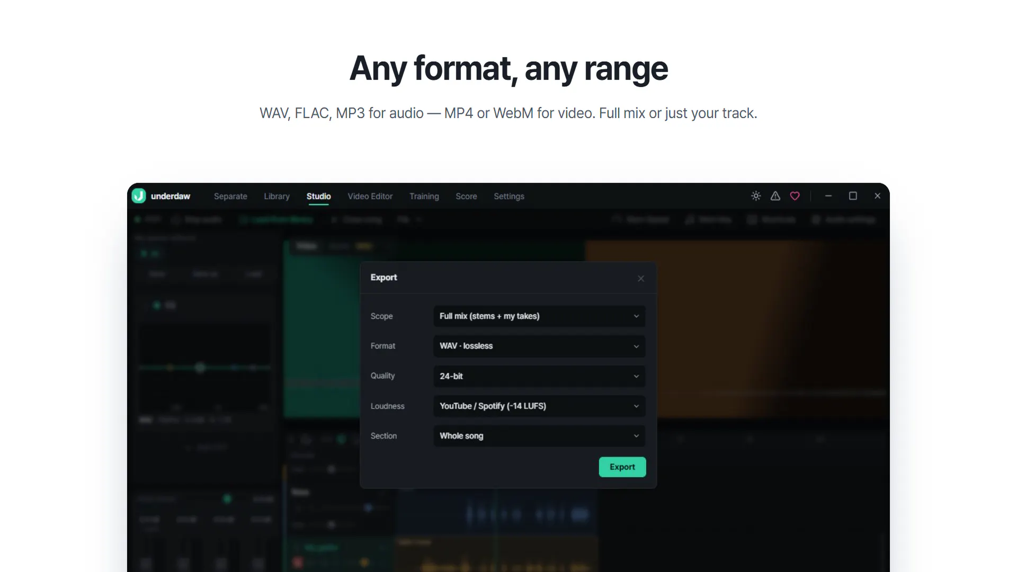Click the 'underdaw' app name text

[171, 196]
